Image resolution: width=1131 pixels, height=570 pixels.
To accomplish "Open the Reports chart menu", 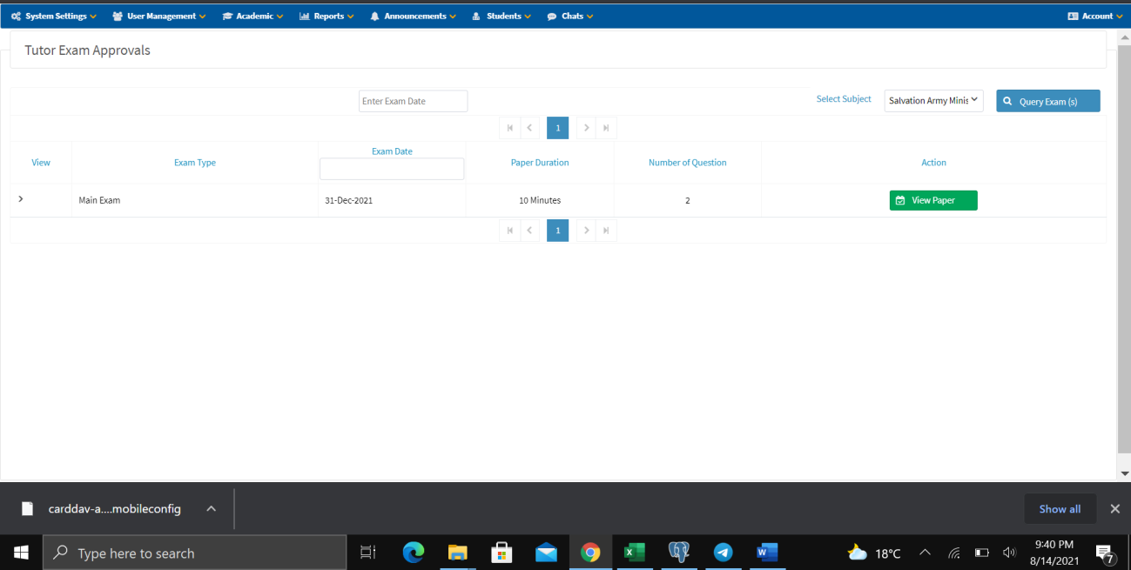I will (x=327, y=17).
